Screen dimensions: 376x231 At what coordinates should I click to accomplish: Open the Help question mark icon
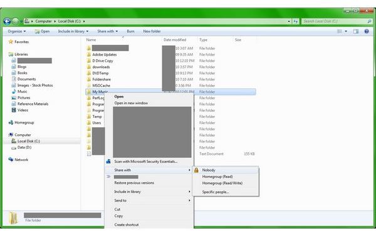click(x=367, y=31)
